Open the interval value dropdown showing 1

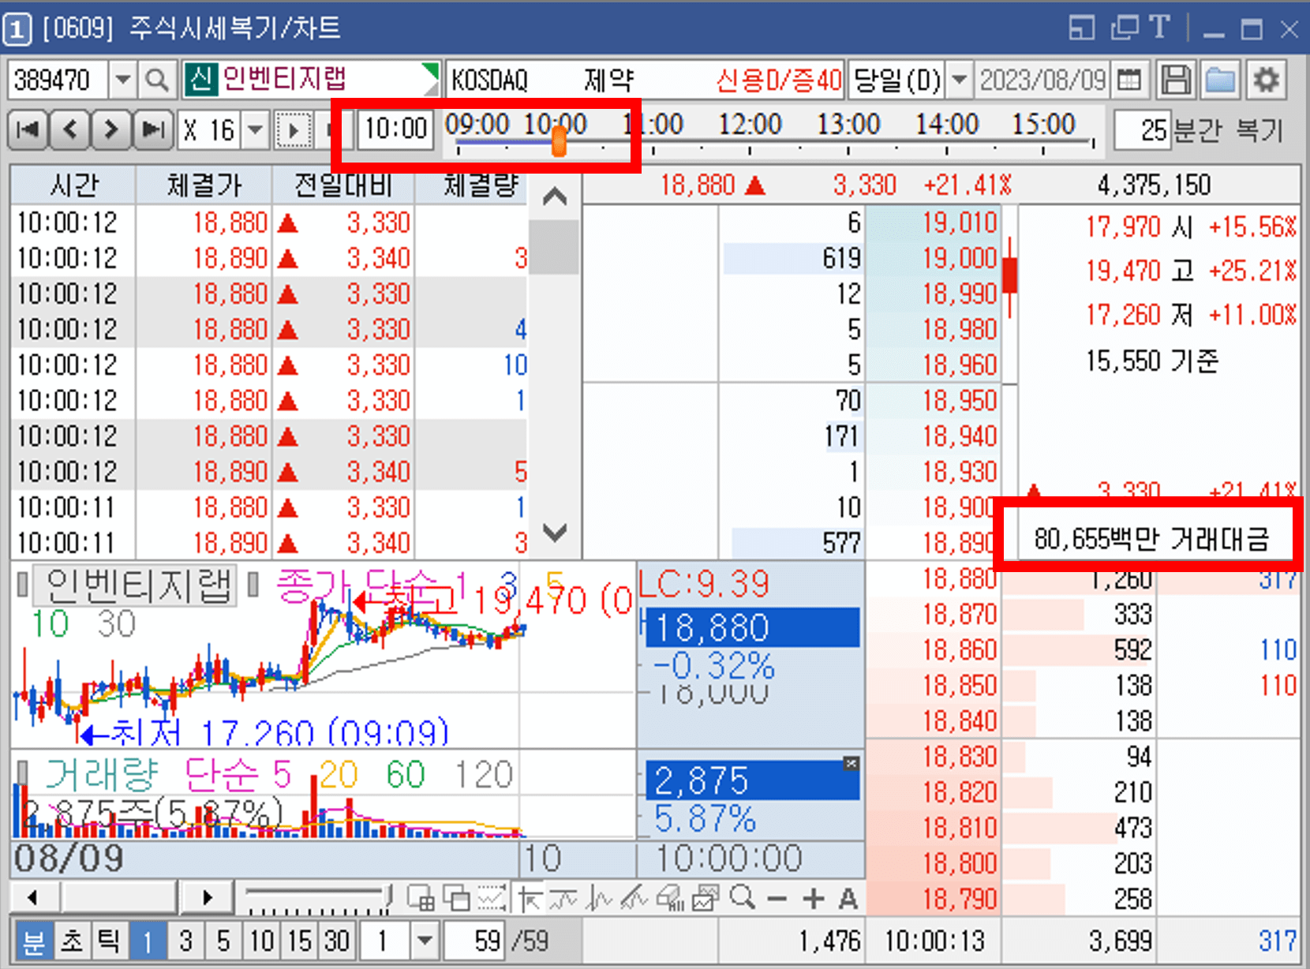pyautogui.click(x=425, y=941)
